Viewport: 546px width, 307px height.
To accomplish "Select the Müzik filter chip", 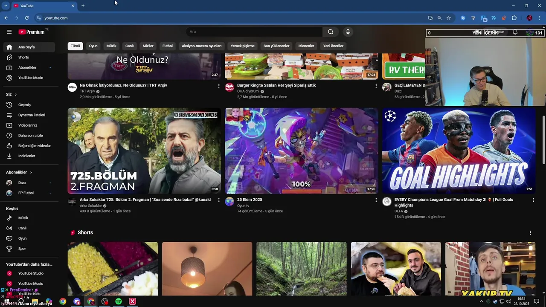I will click(x=111, y=46).
